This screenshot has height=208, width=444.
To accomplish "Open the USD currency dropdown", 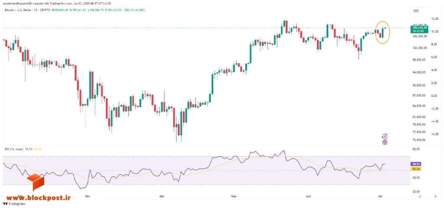I will tap(416, 11).
